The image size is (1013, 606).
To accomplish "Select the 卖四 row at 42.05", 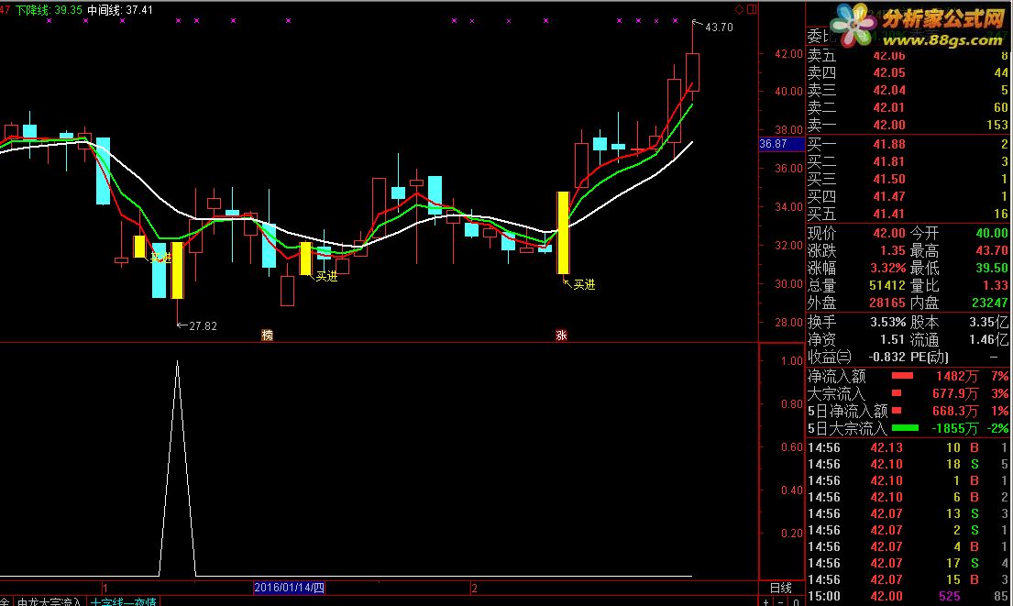I will [908, 73].
